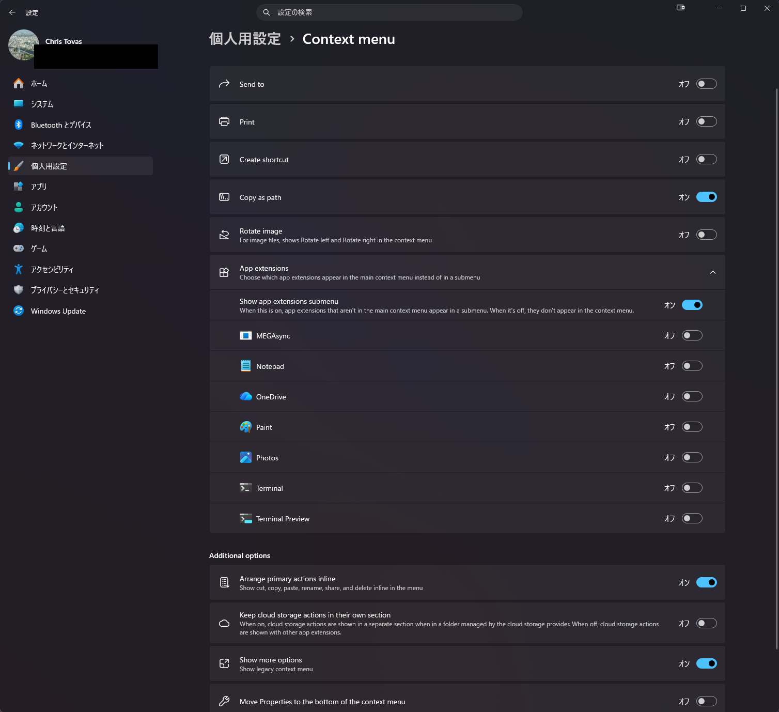Click the OneDrive cloud icon
The width and height of the screenshot is (779, 712).
tap(246, 396)
